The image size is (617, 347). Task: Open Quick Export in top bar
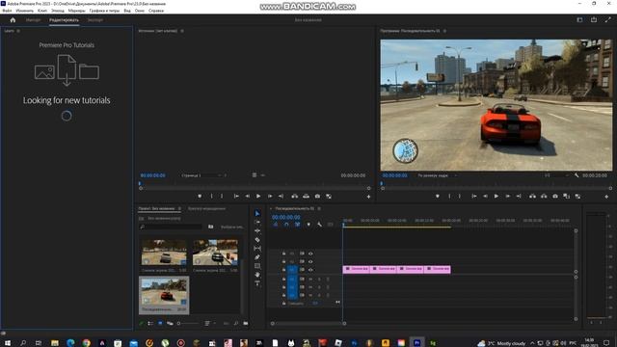pyautogui.click(x=594, y=19)
